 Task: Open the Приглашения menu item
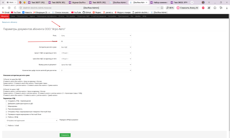pyautogui.click(x=123, y=16)
